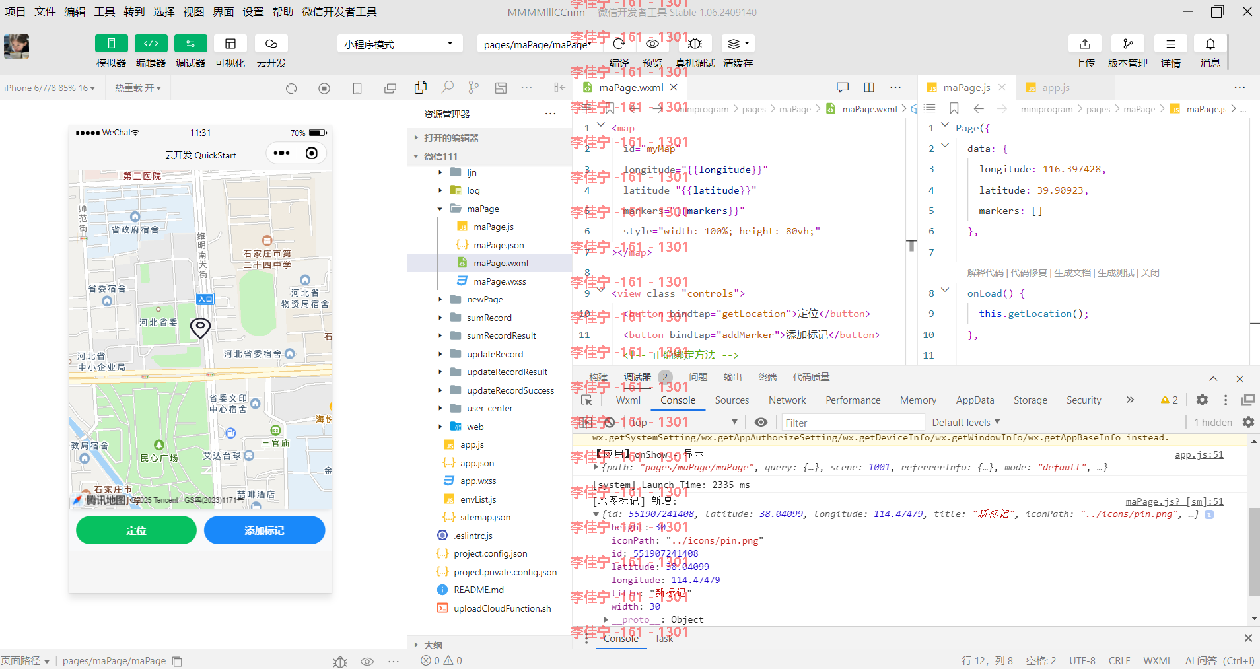1260x669 pixels.
Task: Click the real device debug (真机调试) icon
Action: [695, 44]
